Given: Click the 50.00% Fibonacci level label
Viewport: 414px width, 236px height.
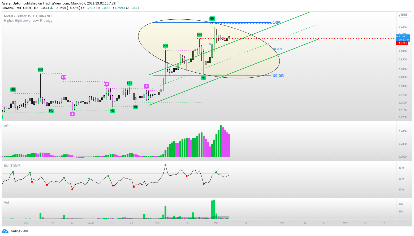Looking at the screenshot, I should tap(277, 49).
